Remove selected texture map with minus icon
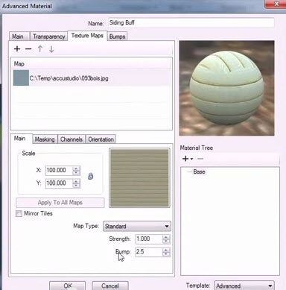This screenshot has height=290, width=286. (28, 48)
